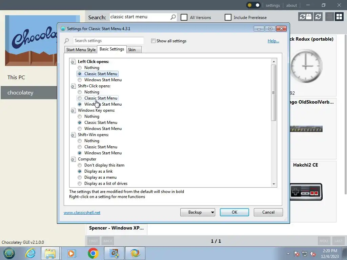
Task: Switch to the Basic Settings tab
Action: point(112,49)
